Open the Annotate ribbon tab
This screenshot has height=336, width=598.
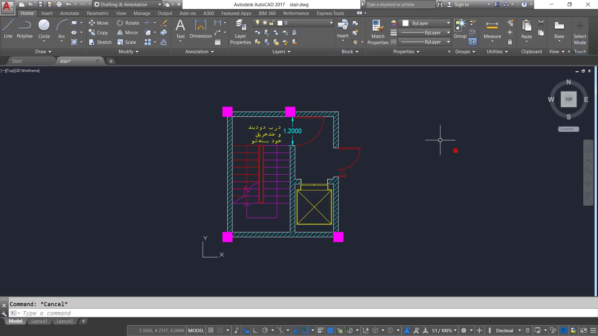click(69, 13)
